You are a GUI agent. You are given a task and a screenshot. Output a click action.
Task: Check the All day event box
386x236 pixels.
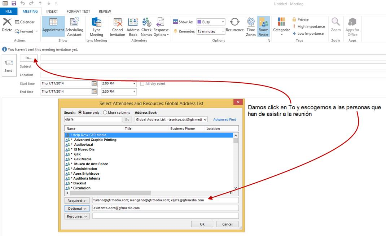point(142,84)
